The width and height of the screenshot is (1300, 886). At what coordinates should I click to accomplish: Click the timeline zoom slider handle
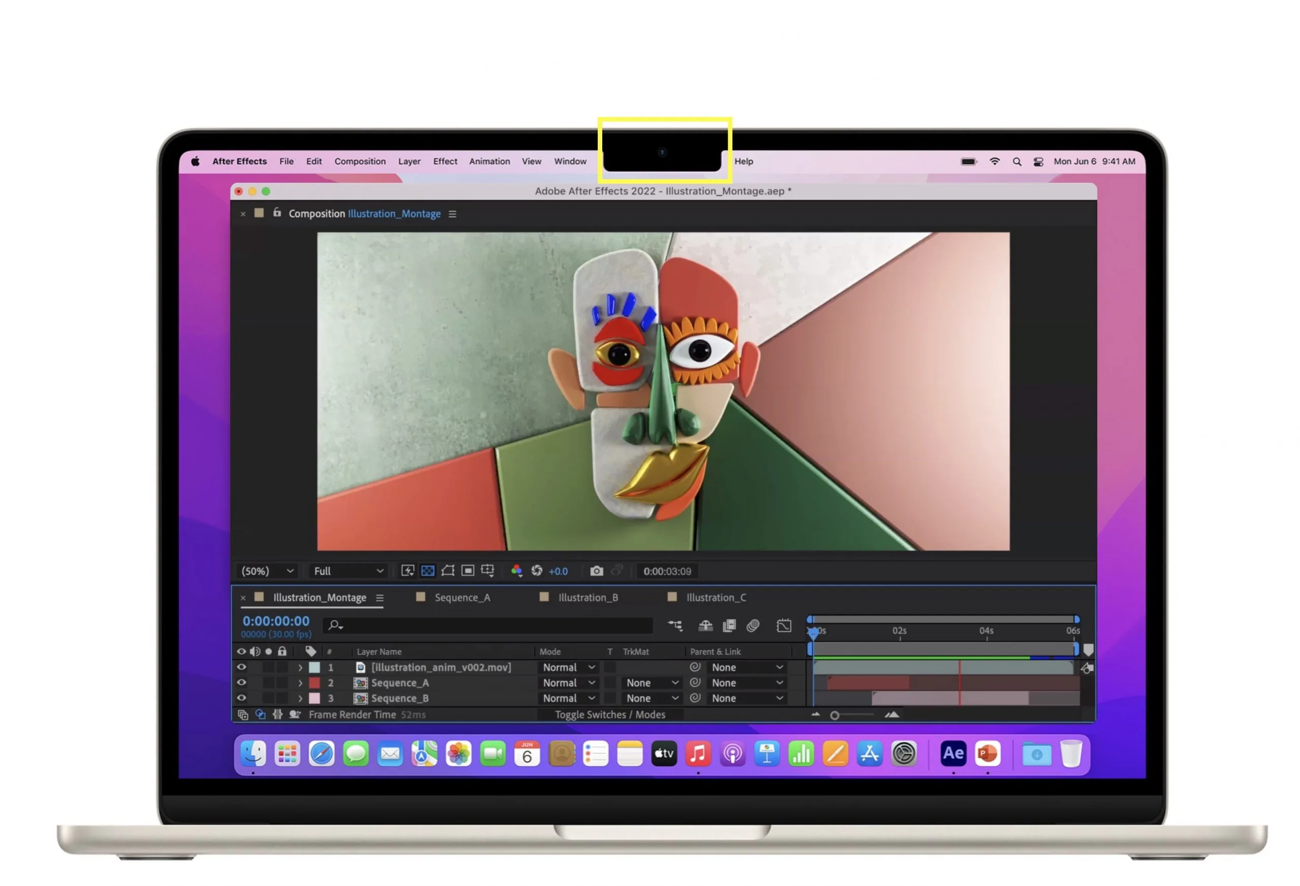click(834, 715)
